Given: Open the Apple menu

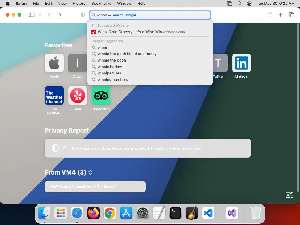Looking at the screenshot, I should tap(8, 3).
